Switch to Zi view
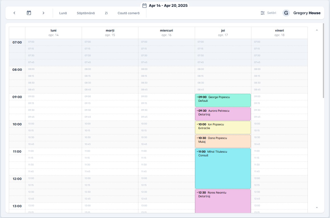This screenshot has width=330, height=218. pyautogui.click(x=106, y=13)
